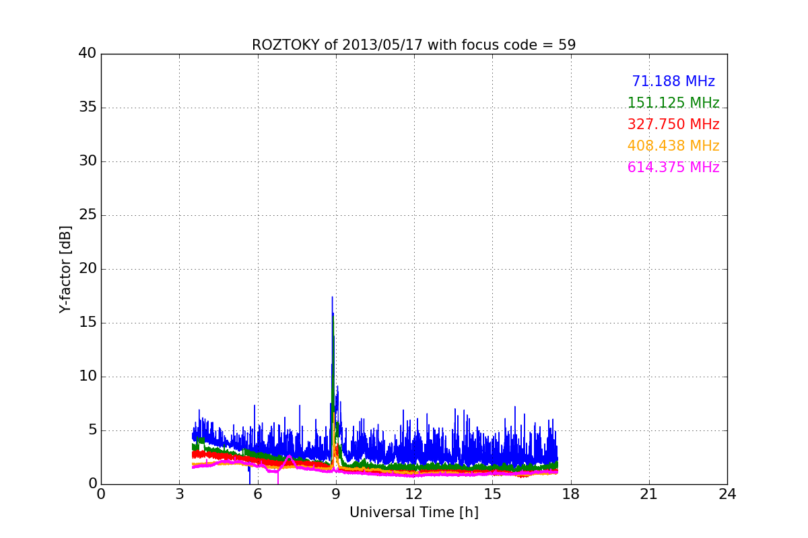This screenshot has width=808, height=538.
Task: Click y-axis tick value 35
Action: pos(88,108)
